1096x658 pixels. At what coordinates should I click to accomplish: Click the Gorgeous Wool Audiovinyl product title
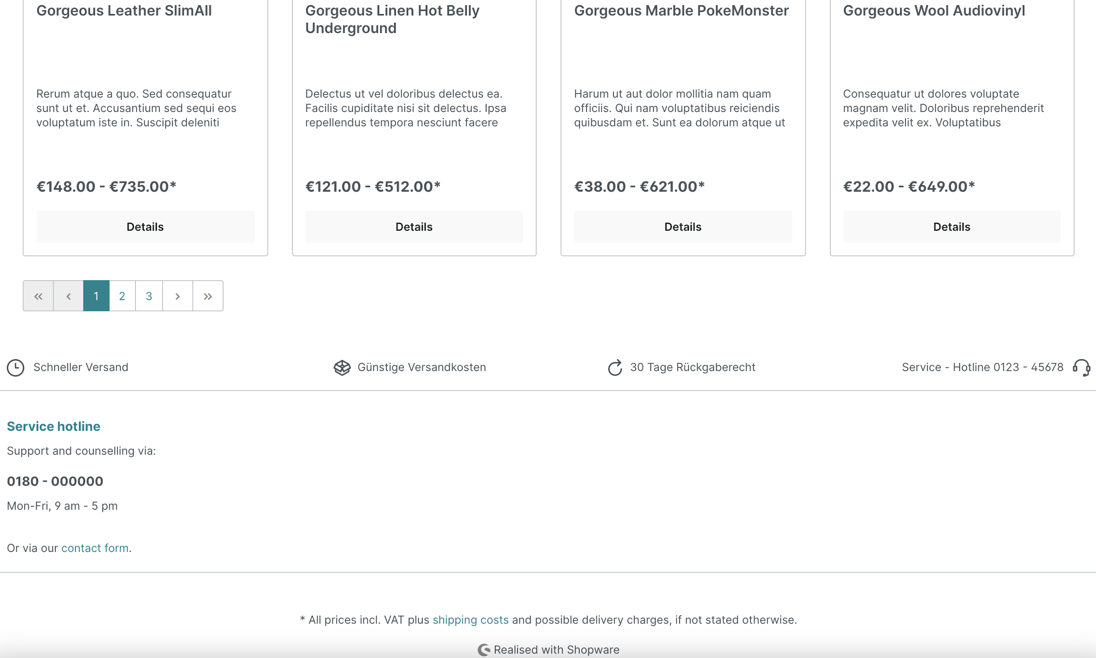(x=934, y=11)
